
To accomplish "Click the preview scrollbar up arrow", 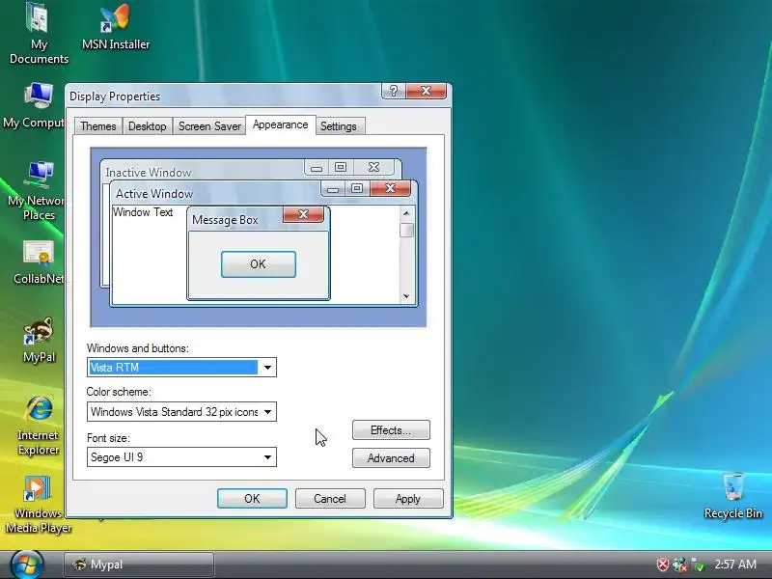I will pos(406,213).
